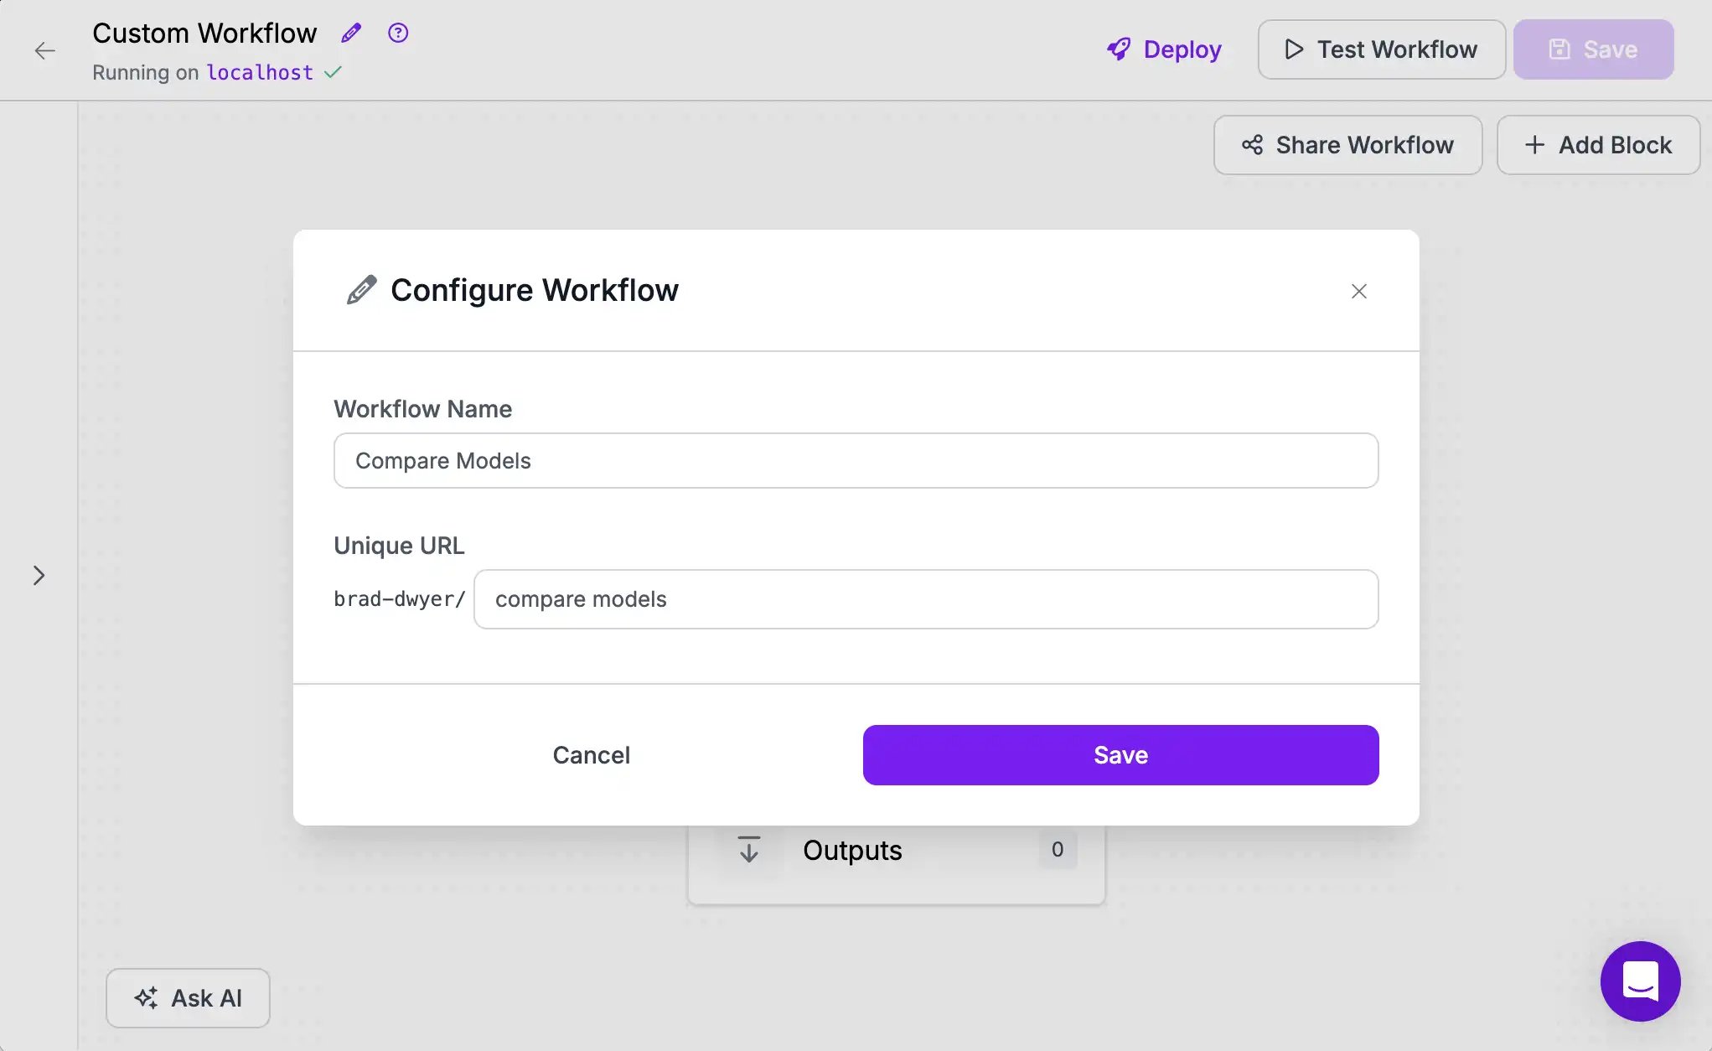Image resolution: width=1712 pixels, height=1051 pixels.
Task: Click the Workflow Name input field
Action: pyautogui.click(x=856, y=460)
